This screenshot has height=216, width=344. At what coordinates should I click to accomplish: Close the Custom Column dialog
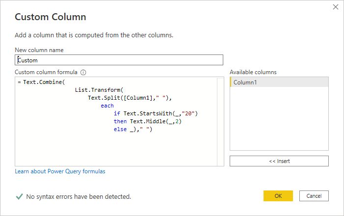[336, 7]
